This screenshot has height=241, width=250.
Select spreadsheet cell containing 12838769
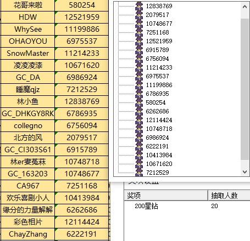click(x=82, y=101)
